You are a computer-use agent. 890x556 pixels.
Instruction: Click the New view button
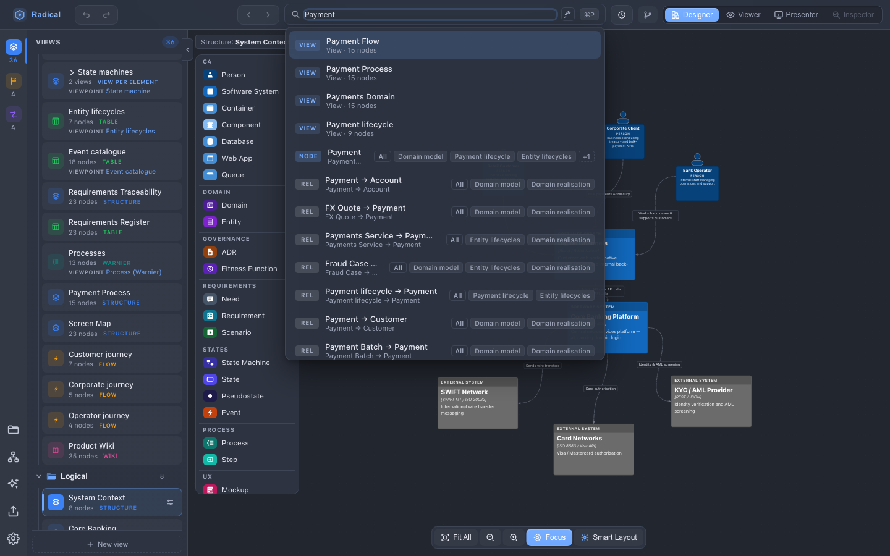tap(108, 544)
